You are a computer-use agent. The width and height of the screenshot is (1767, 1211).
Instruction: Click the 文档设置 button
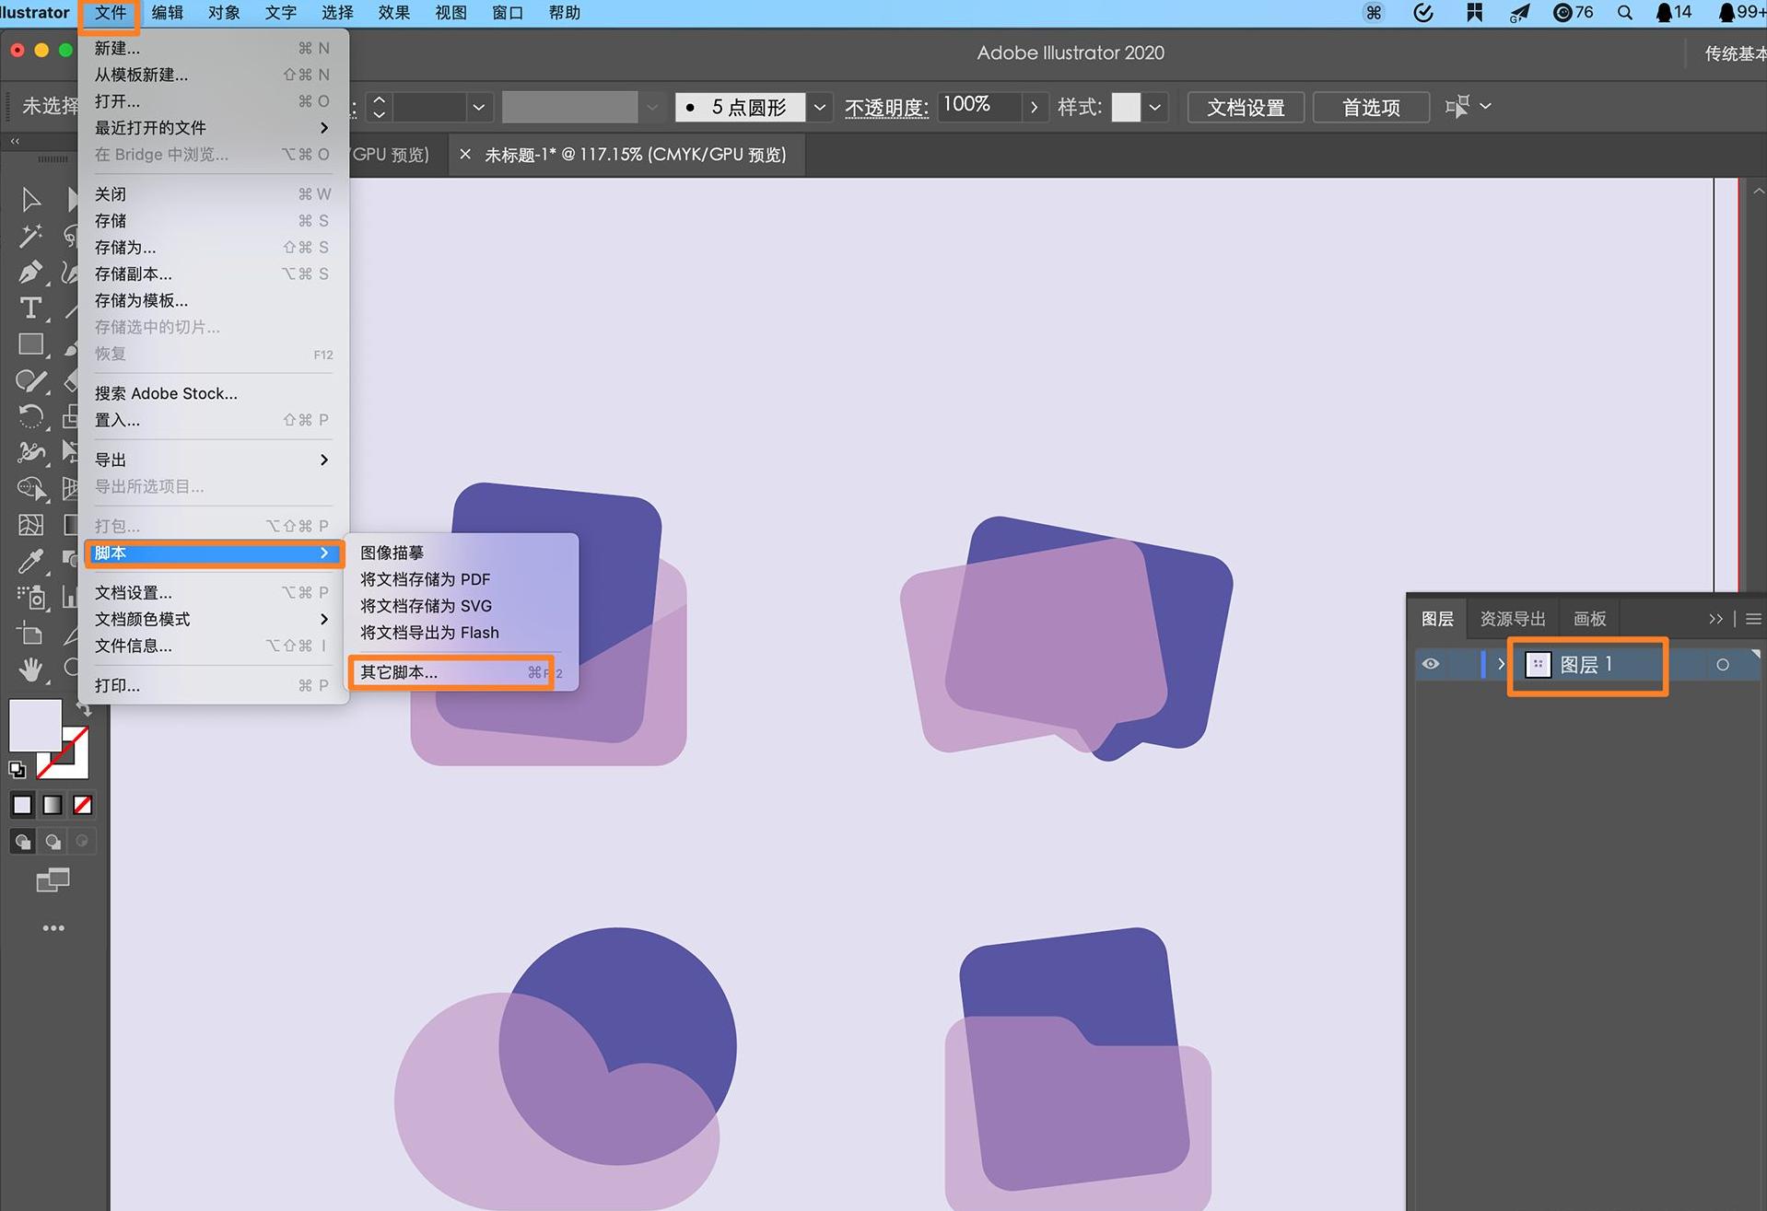1246,107
